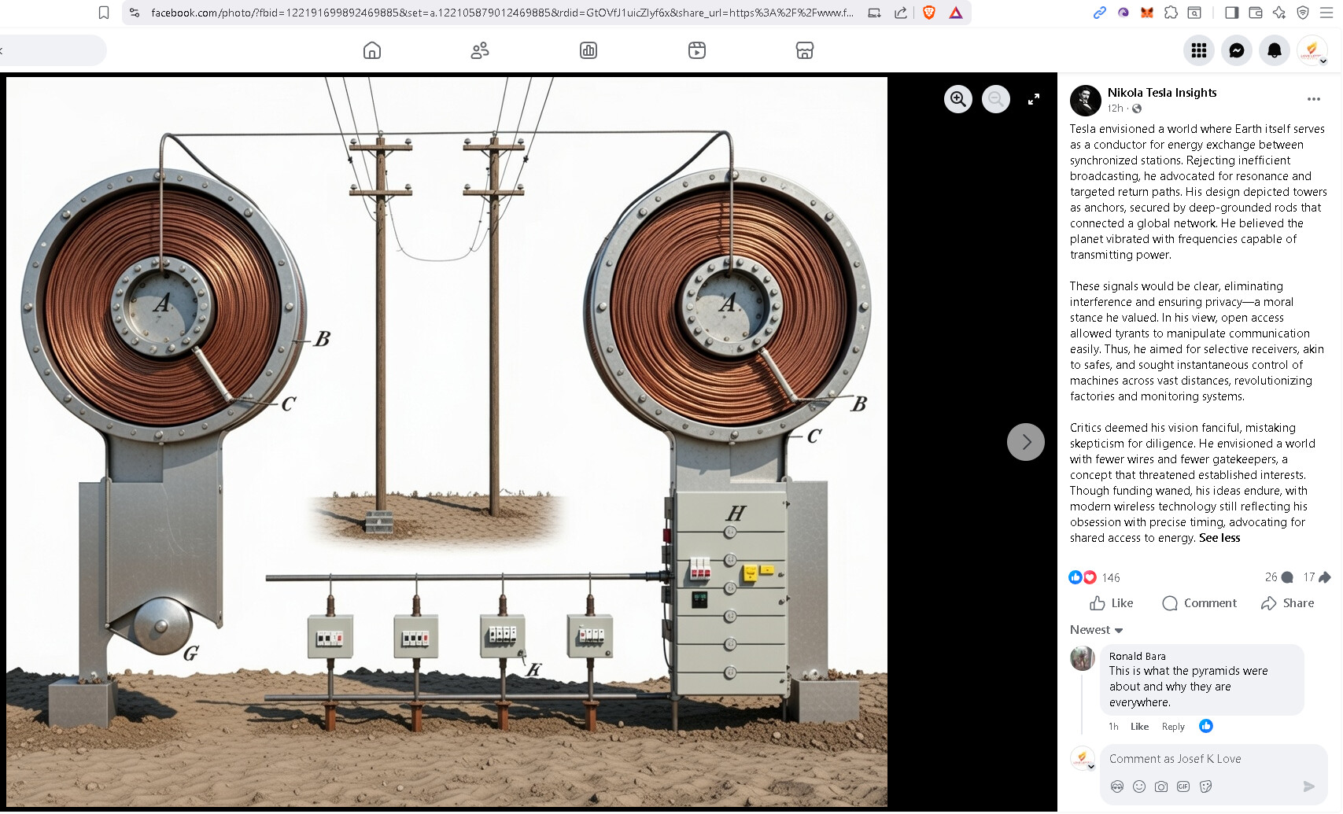Go to the next photo arrow
Viewport: 1343px width, 814px height.
point(1025,442)
